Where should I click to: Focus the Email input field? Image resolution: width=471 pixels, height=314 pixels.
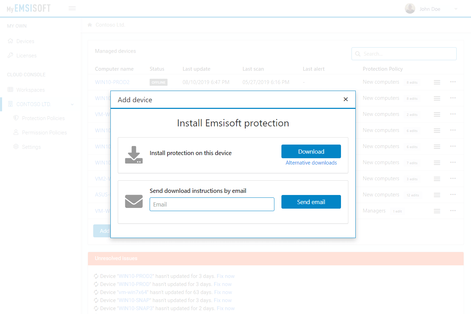coord(212,204)
